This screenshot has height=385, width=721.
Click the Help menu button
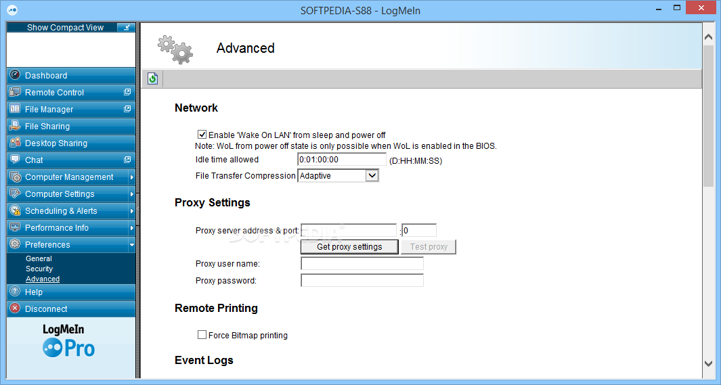71,292
